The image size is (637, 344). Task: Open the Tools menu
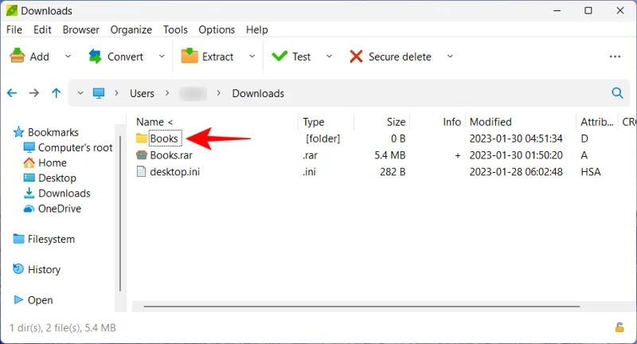tap(175, 29)
